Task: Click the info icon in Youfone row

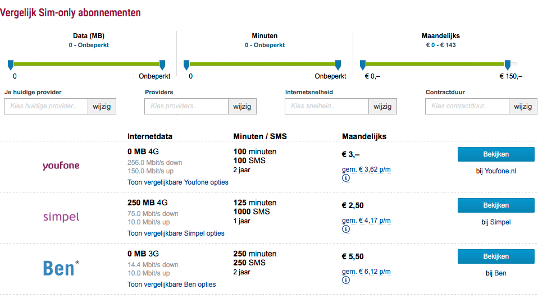Action: 346,178
